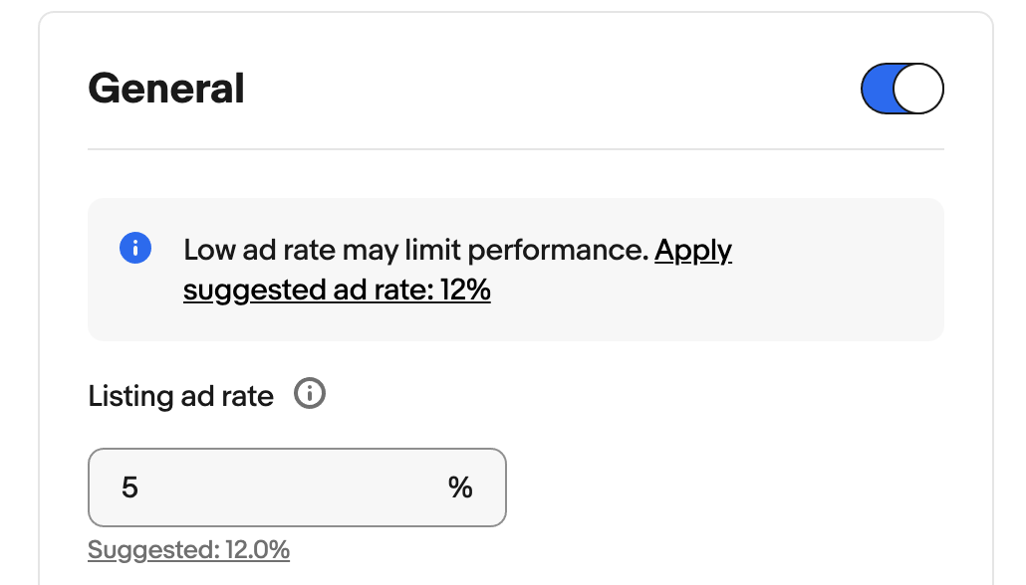1026x585 pixels.
Task: Click the Suggested: 12.0% link below the field
Action: (188, 550)
